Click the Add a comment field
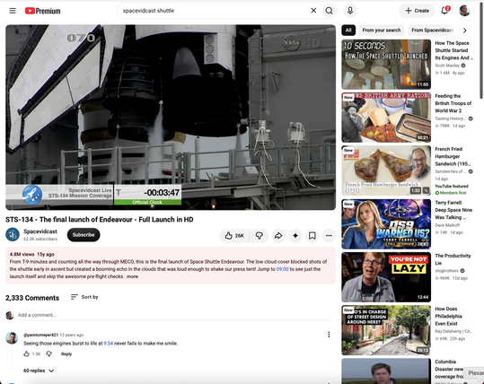 pos(174,315)
